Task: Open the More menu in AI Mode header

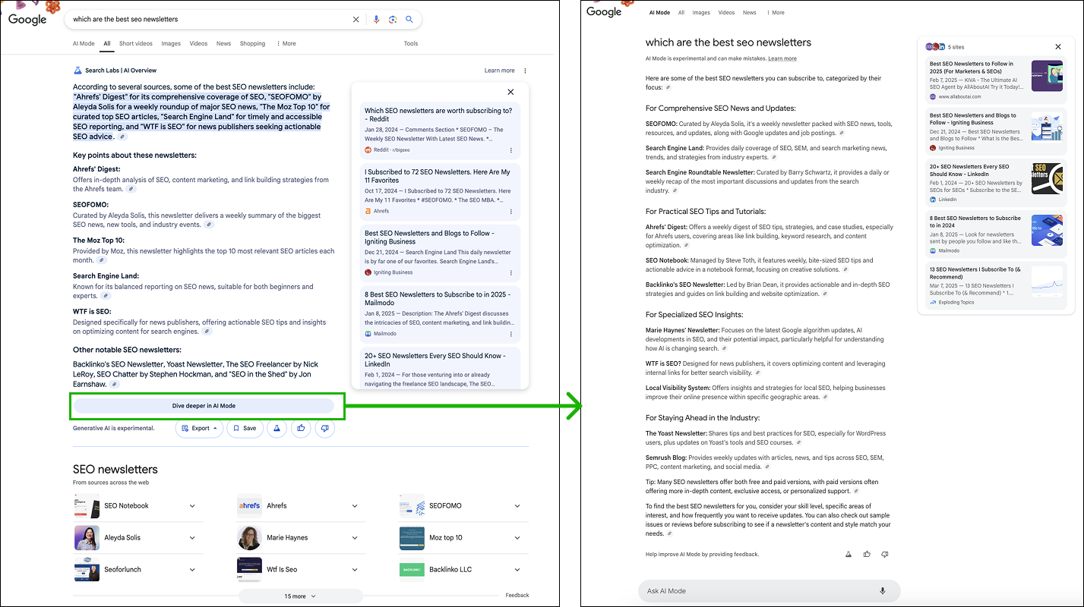Action: tap(776, 13)
